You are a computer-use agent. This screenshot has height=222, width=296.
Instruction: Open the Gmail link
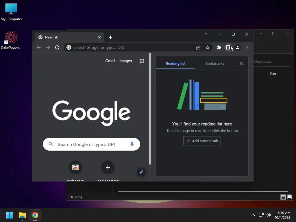pos(110,61)
